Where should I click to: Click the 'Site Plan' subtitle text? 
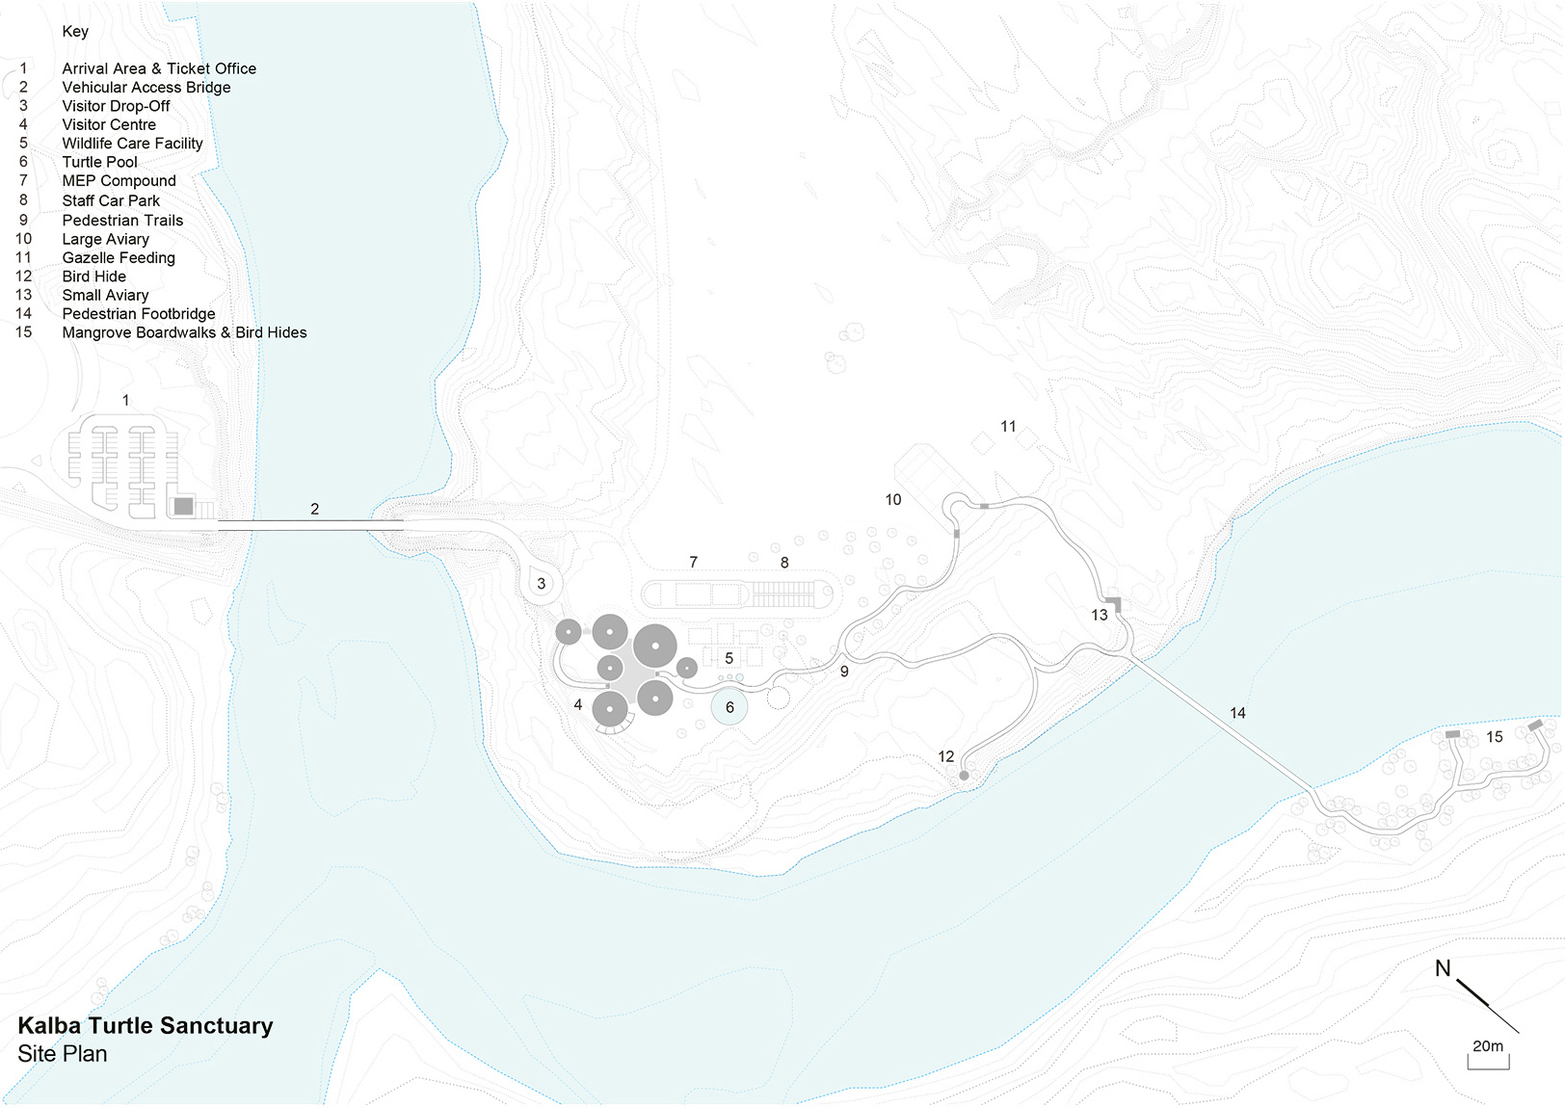point(63,1054)
